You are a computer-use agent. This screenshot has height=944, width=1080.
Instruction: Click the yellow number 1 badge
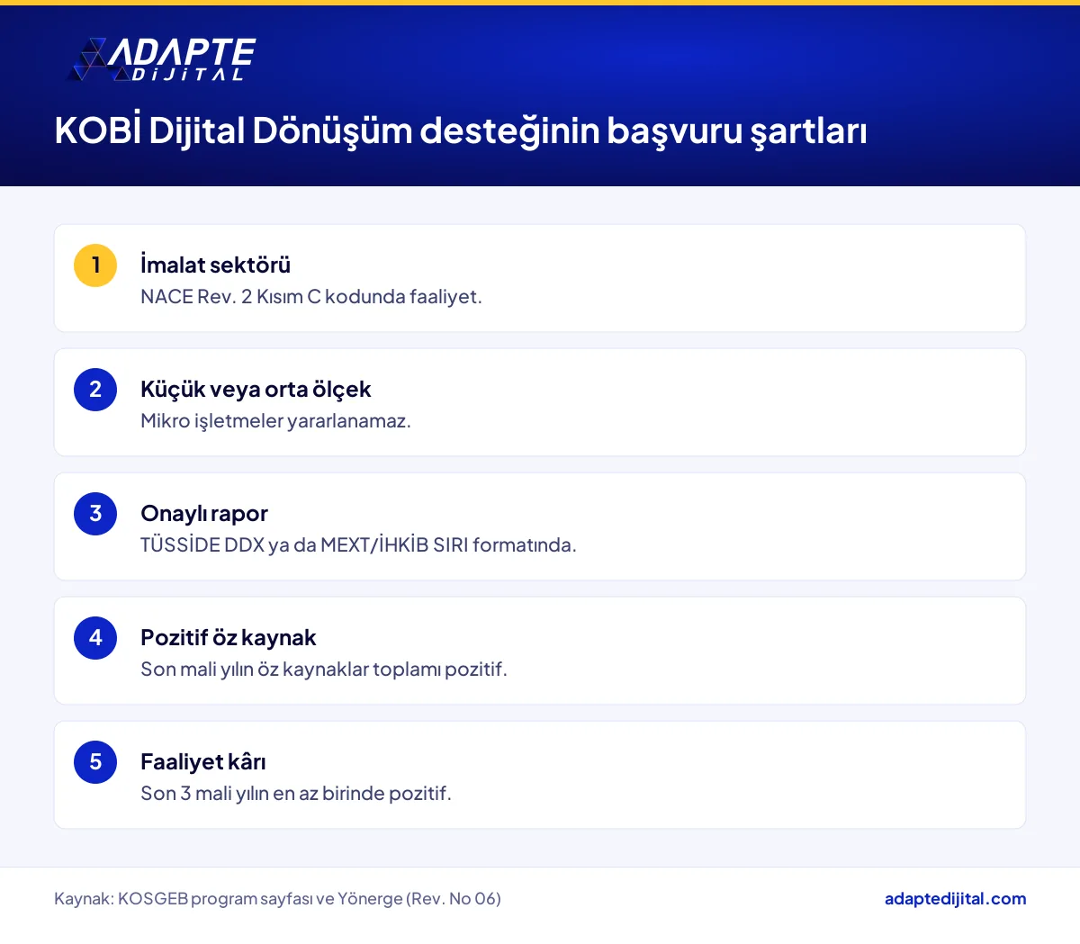[x=95, y=265]
